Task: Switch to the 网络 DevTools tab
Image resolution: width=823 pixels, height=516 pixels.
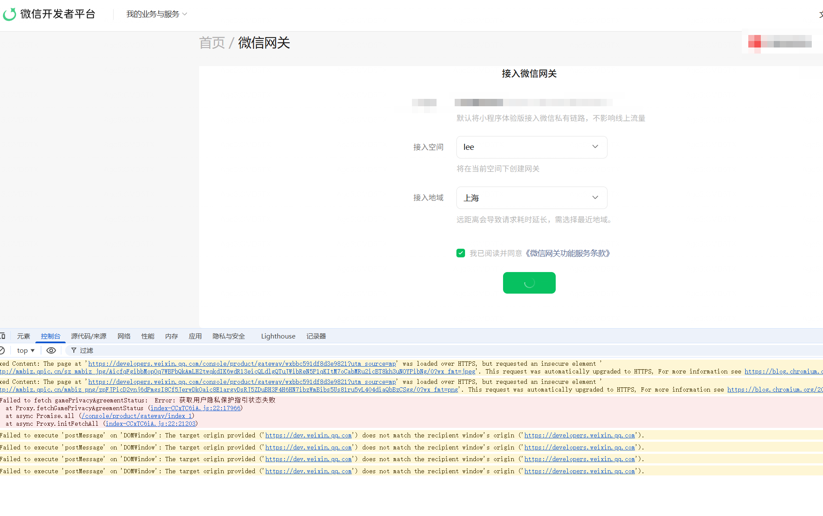Action: tap(124, 336)
